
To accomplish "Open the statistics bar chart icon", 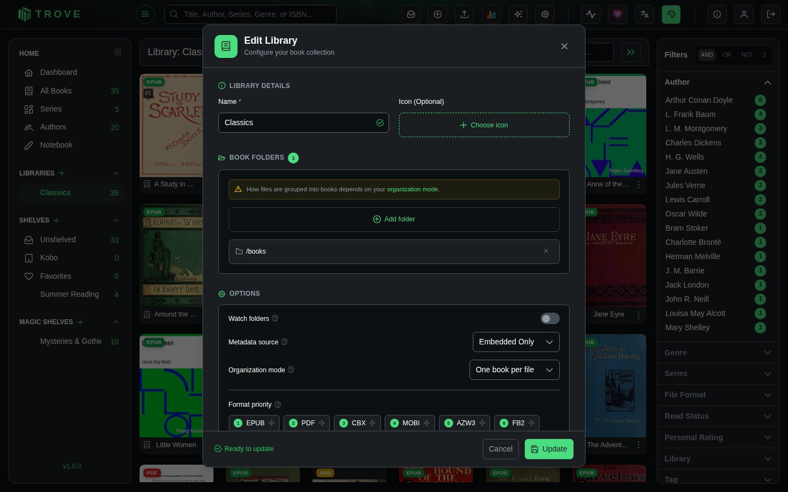I will tap(491, 14).
